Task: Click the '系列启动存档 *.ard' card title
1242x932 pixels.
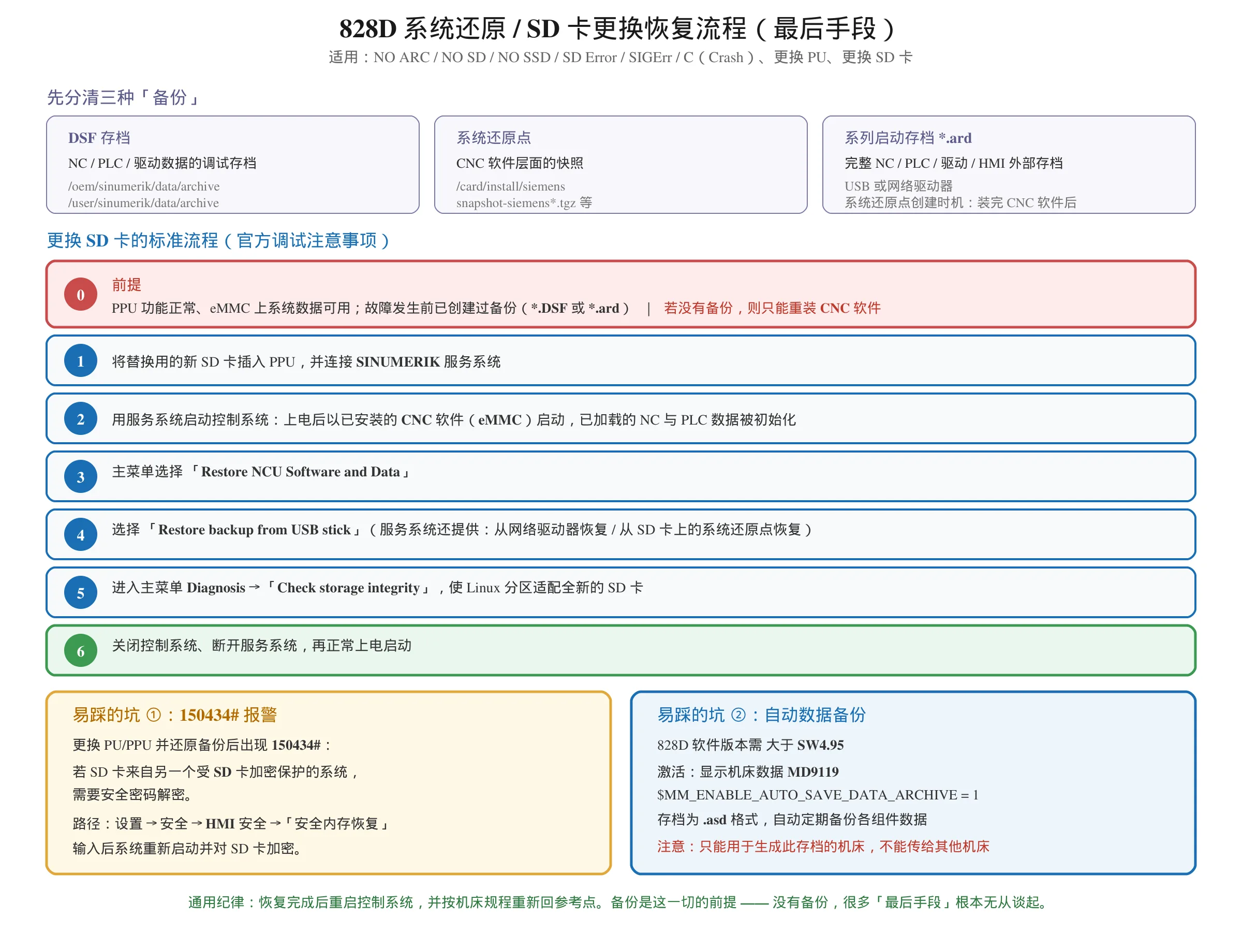Action: click(908, 138)
